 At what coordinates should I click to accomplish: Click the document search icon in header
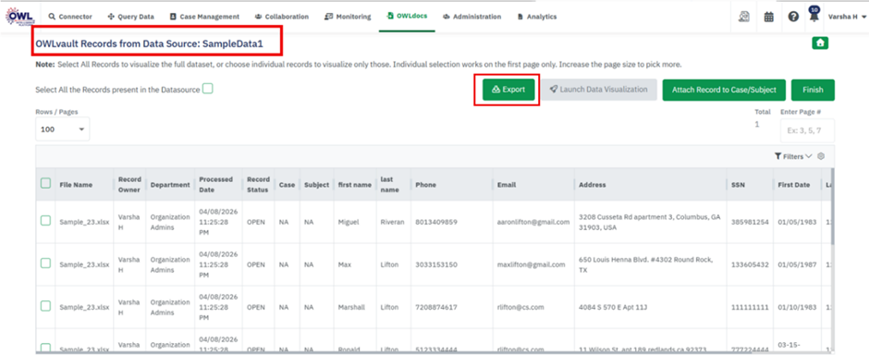pos(744,17)
